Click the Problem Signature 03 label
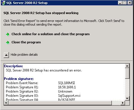The width and height of the screenshot is (134, 110). pyautogui.click(x=22, y=96)
